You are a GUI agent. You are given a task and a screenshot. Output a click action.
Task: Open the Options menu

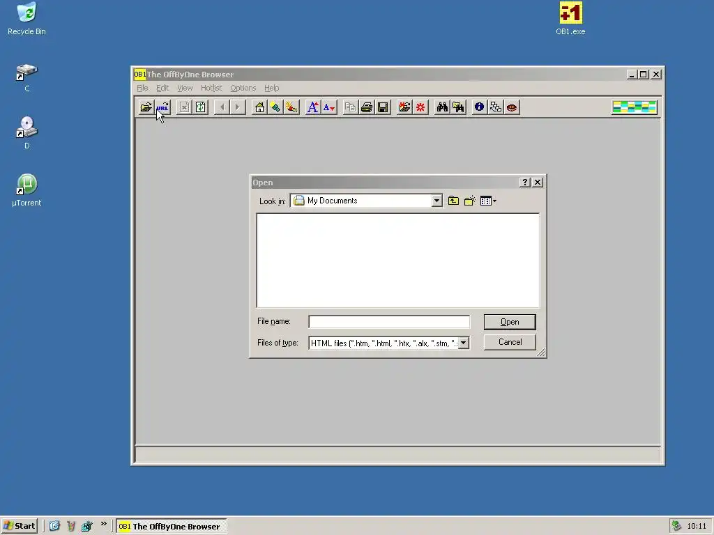(x=243, y=88)
